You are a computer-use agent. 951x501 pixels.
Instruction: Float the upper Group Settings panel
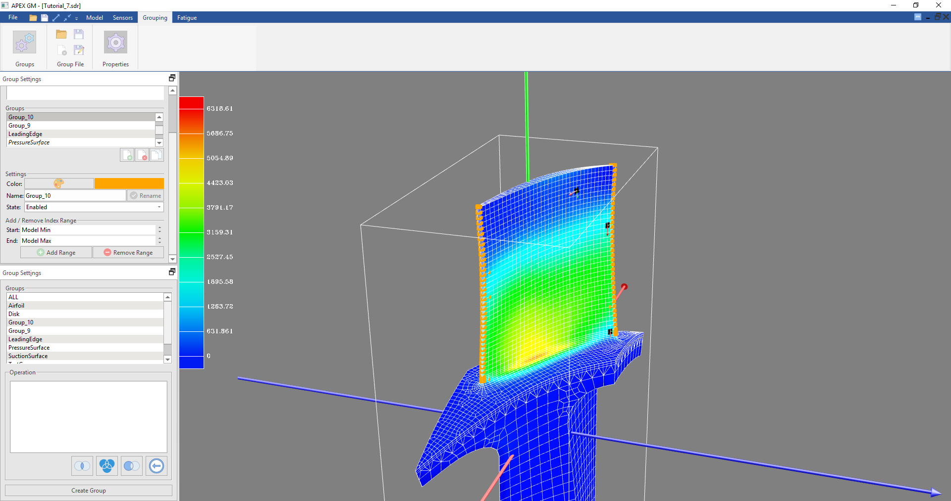click(172, 78)
